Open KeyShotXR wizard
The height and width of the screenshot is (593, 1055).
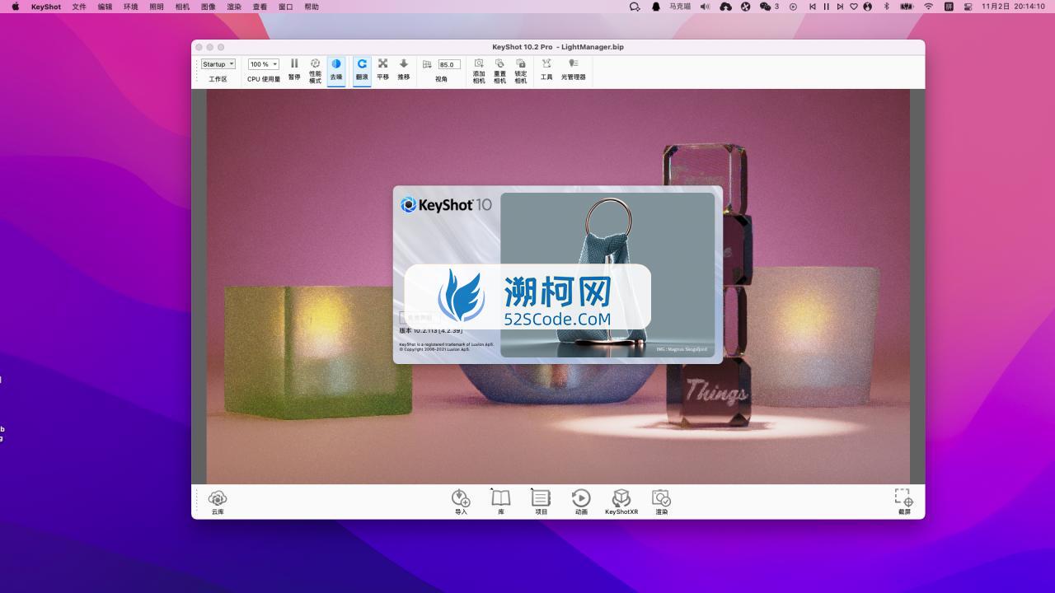(x=621, y=502)
